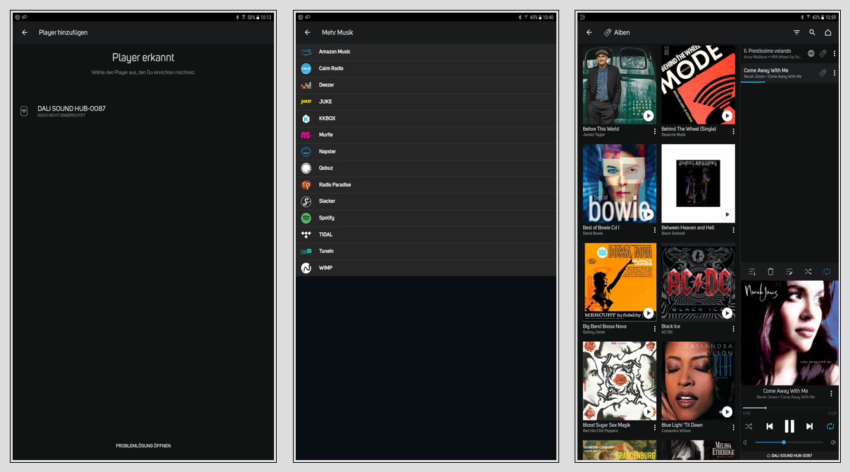
Task: Open options menu for Blood Sugar Sex Magik
Action: 654,427
